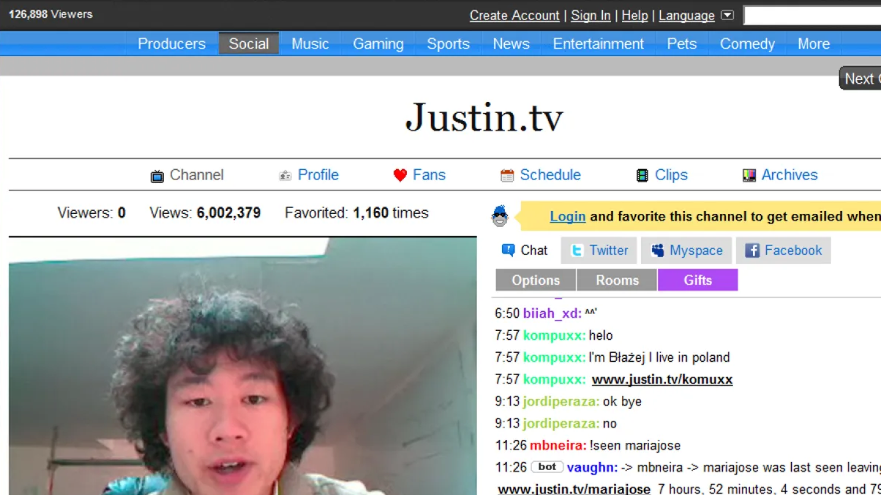This screenshot has height=495, width=881.
Task: Switch to the Twitter chat tab
Action: coord(599,250)
